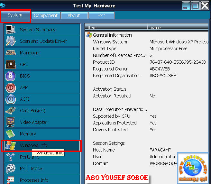Select the Windows System row

pyautogui.click(x=147, y=42)
